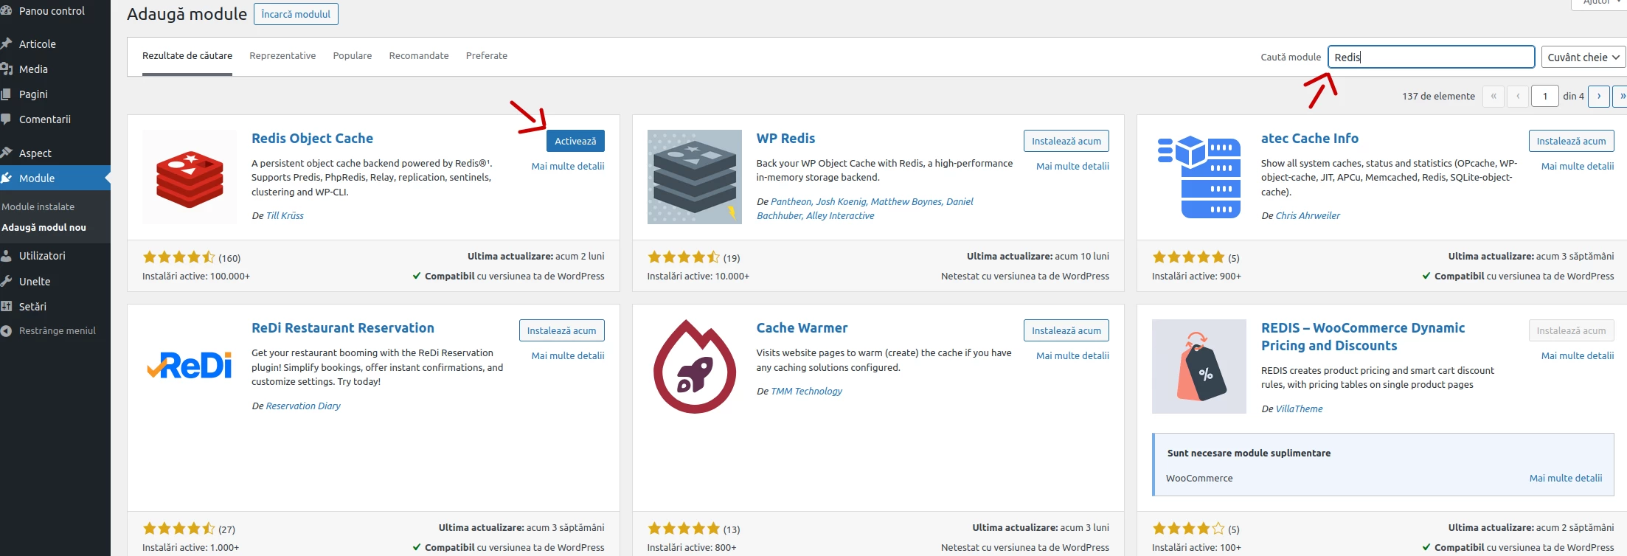Viewport: 1627px width, 556px height.
Task: Jump to last results page arrow
Action: click(1621, 97)
